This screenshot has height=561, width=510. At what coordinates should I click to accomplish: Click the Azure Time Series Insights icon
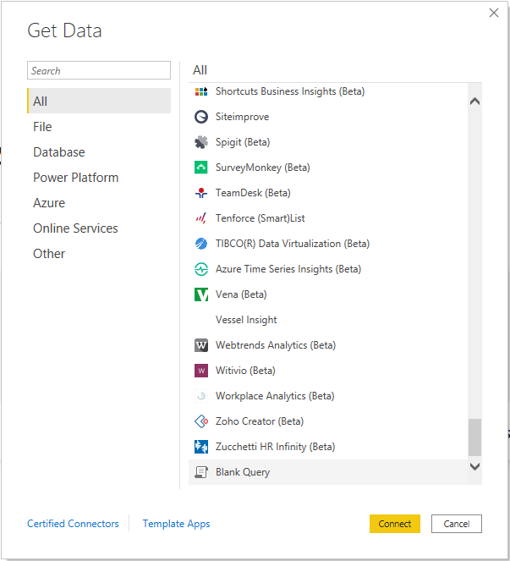point(201,269)
